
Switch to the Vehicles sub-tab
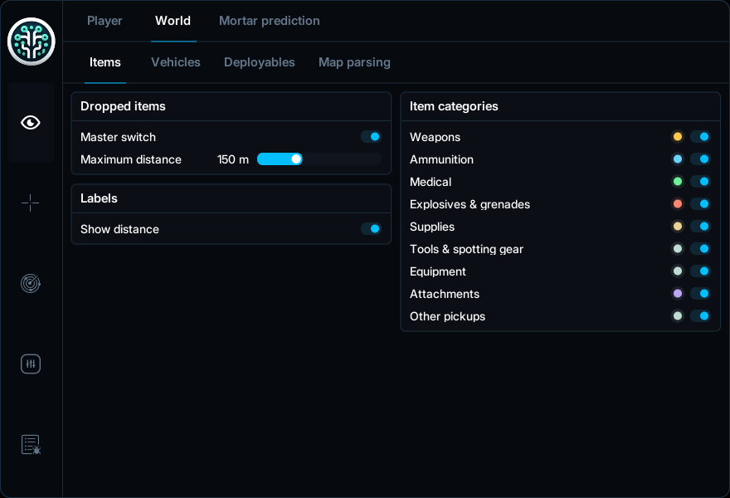coord(176,62)
